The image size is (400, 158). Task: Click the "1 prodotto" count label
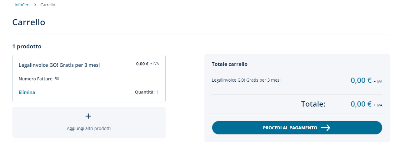27,46
